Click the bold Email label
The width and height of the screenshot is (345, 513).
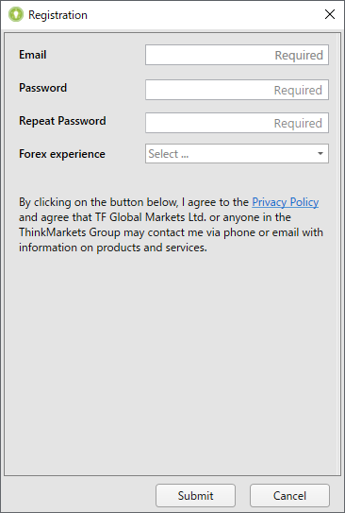(x=33, y=55)
